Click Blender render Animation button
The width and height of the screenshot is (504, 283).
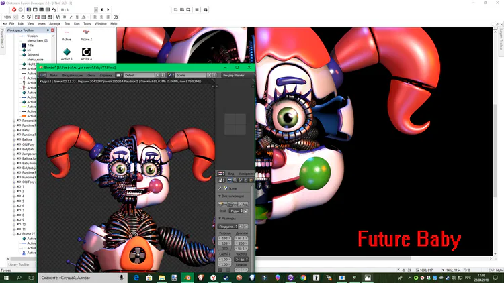(233, 204)
